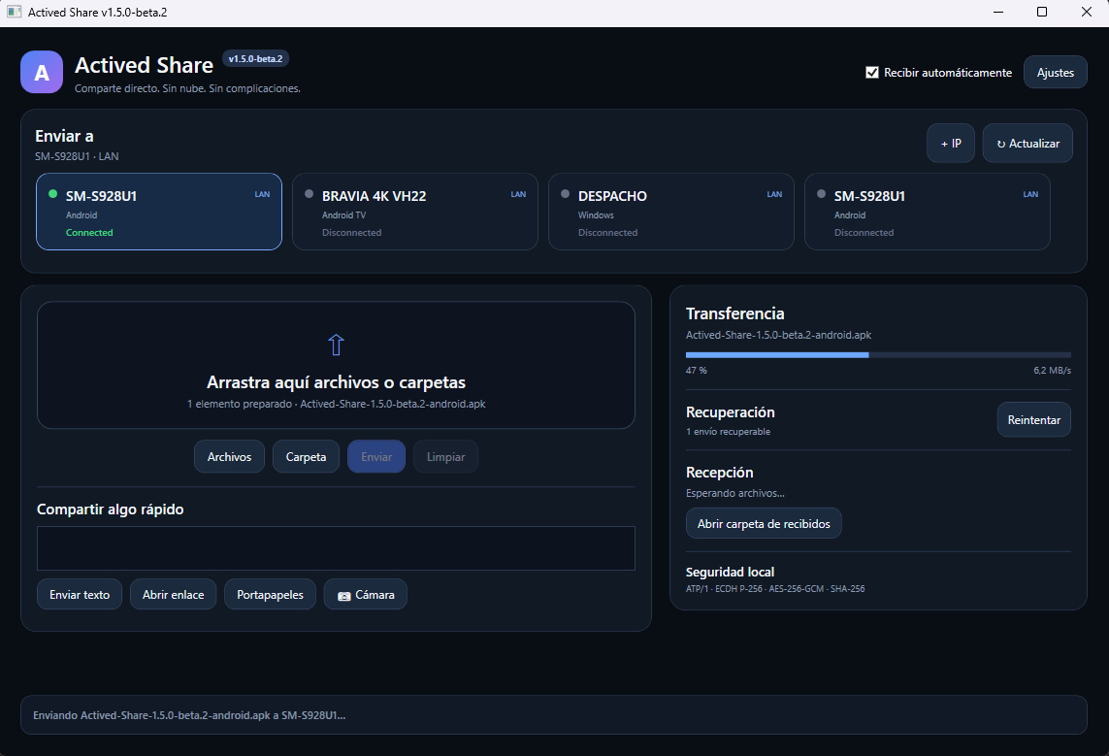The image size is (1109, 756).
Task: Click the gray status dot on DESPACHO card
Action: pyautogui.click(x=565, y=194)
